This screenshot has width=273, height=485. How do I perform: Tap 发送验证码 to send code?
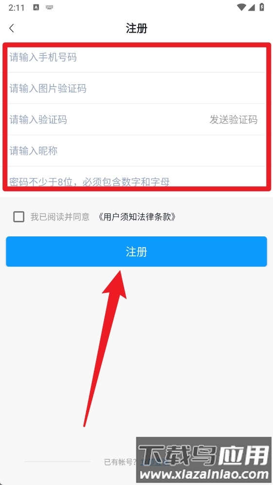[x=234, y=120]
